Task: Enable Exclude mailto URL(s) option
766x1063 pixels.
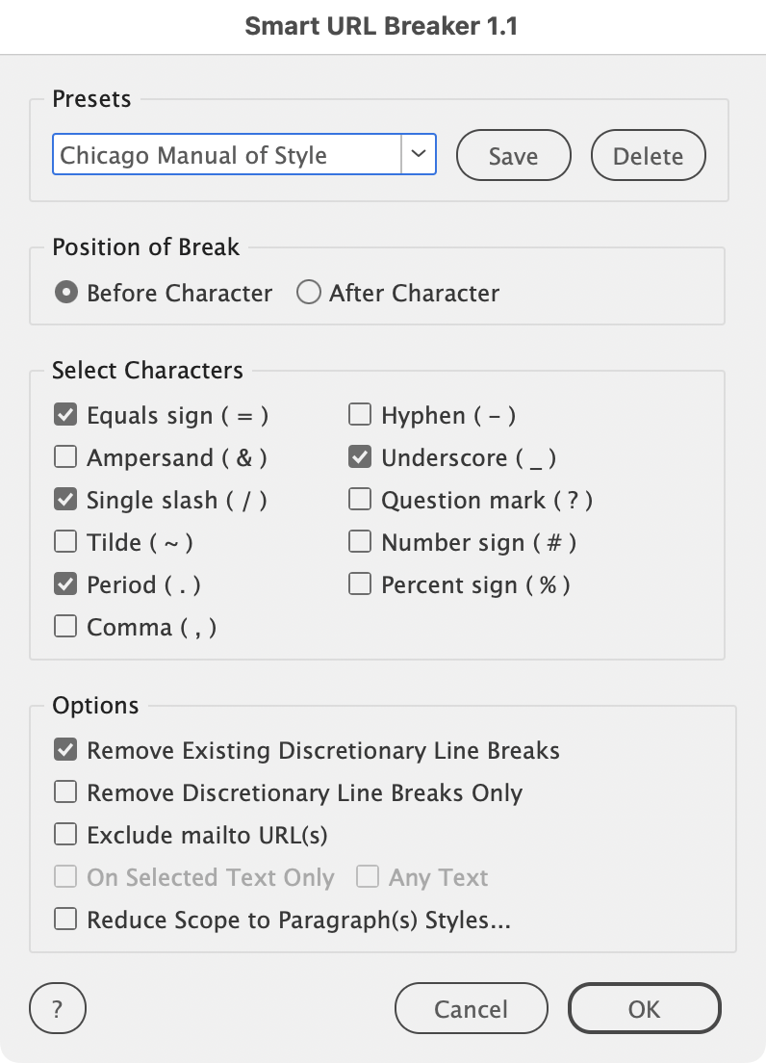Action: tap(65, 836)
